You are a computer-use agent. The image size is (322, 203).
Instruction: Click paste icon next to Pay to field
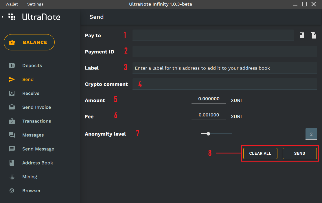click(x=313, y=35)
